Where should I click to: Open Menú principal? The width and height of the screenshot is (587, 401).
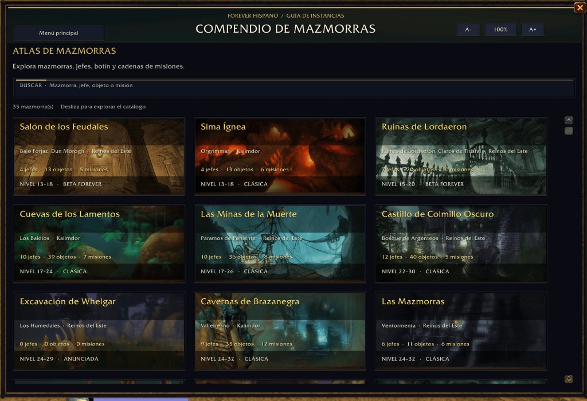pos(59,33)
